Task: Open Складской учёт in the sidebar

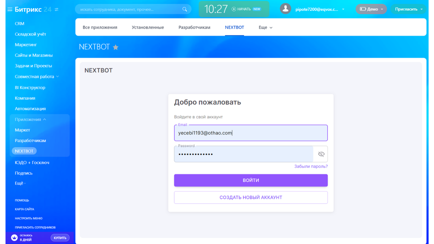Action: [x=31, y=34]
